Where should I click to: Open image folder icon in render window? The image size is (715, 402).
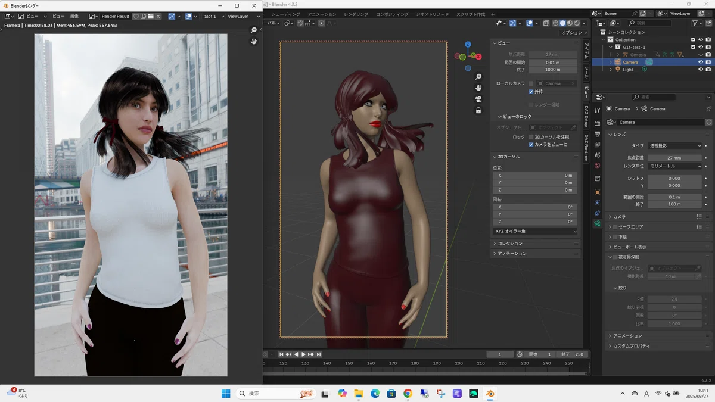(x=151, y=17)
